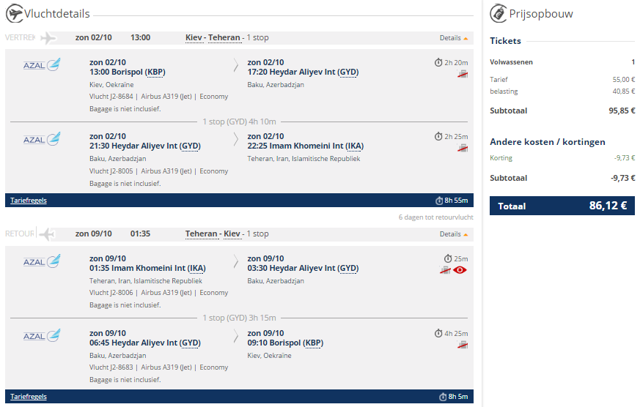This screenshot has height=407, width=640.
Task: Click AZAL logo on flight J2-8006
Action: coord(42,261)
